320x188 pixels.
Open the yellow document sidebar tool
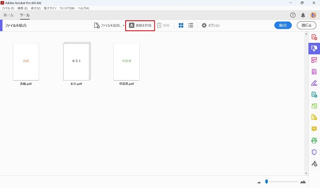[314, 117]
